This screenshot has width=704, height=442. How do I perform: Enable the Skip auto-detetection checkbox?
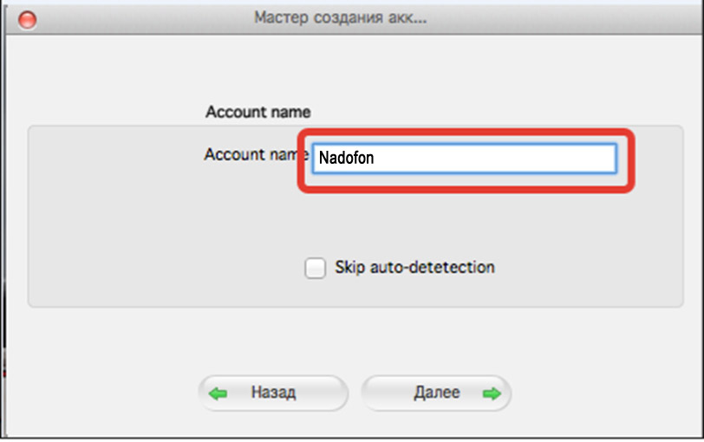316,268
